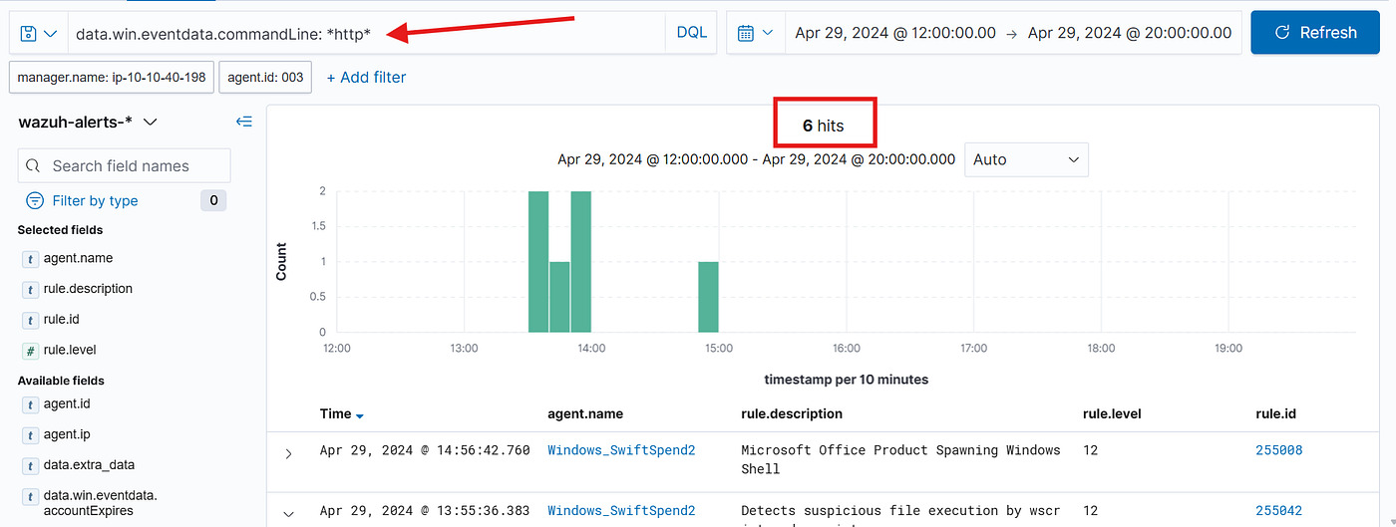Image resolution: width=1396 pixels, height=527 pixels.
Task: Open rule ID 255008 link
Action: click(1278, 450)
